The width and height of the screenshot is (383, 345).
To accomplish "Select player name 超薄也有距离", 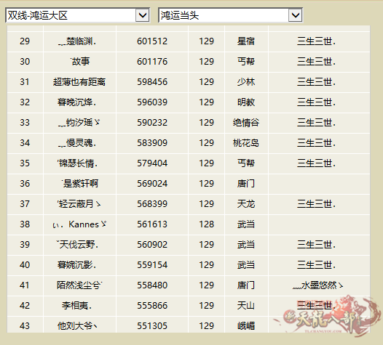I will coord(79,82).
